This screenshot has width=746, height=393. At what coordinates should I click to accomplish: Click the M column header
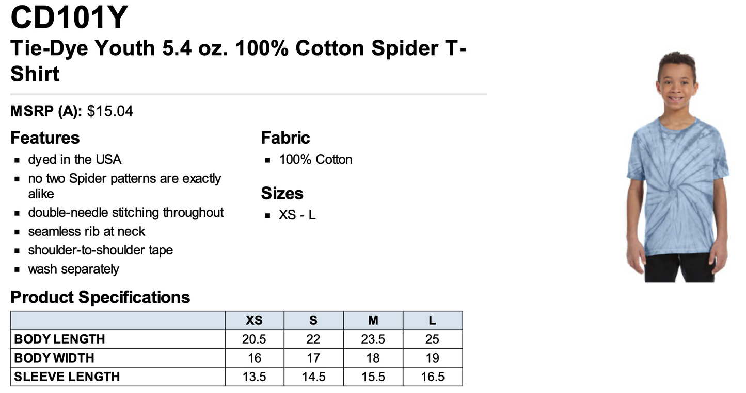373,320
